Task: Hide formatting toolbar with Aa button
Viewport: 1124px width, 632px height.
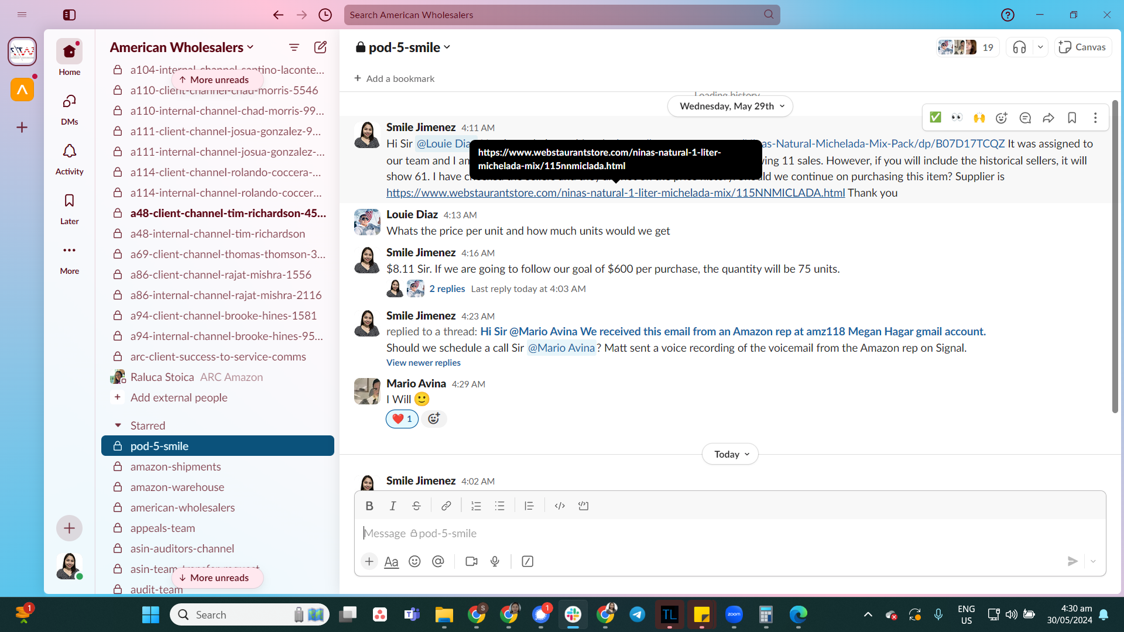Action: [x=391, y=562]
